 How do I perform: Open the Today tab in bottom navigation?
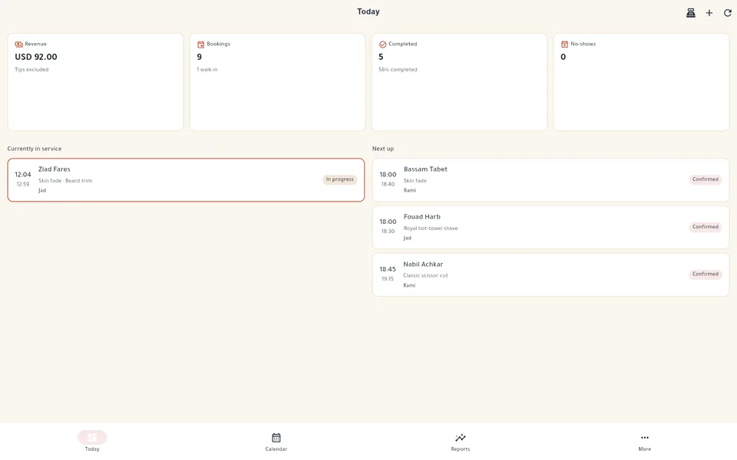92,442
